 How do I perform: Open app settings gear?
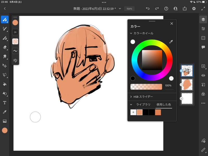click(194, 9)
